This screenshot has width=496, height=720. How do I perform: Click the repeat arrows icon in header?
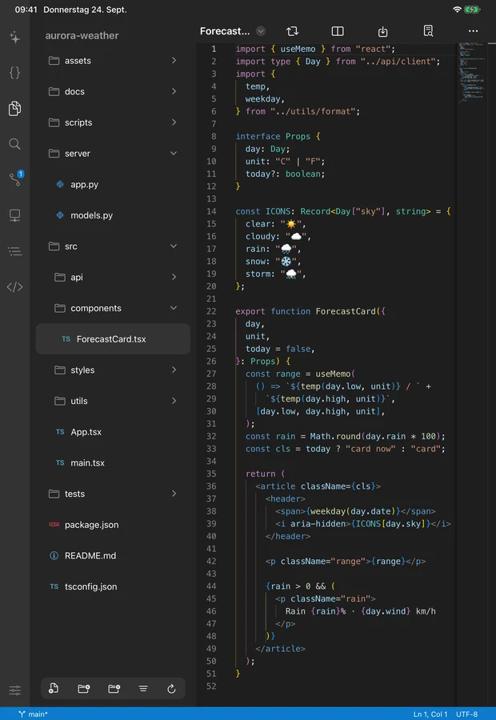(293, 31)
